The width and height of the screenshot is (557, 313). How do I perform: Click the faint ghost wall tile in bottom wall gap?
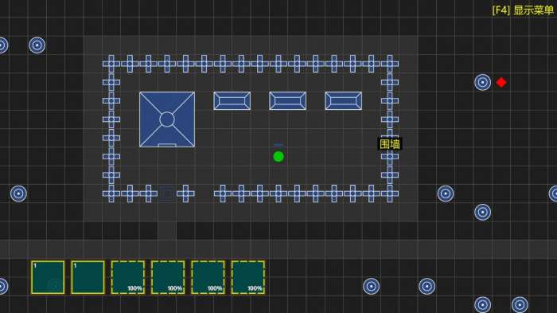[167, 194]
